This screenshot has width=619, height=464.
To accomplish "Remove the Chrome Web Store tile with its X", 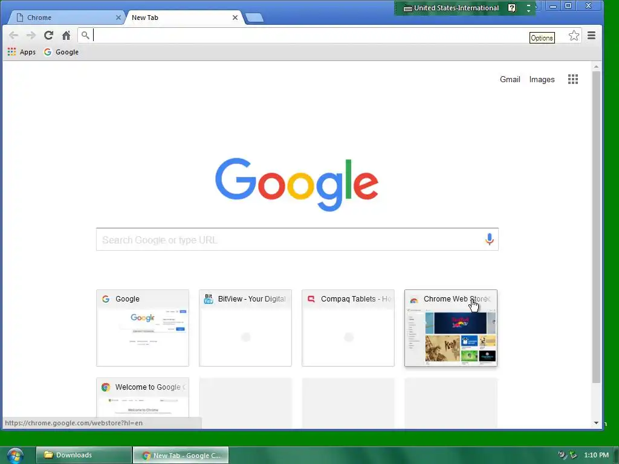I will coord(488,299).
